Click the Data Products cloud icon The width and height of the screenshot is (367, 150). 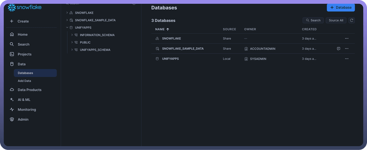(x=12, y=90)
